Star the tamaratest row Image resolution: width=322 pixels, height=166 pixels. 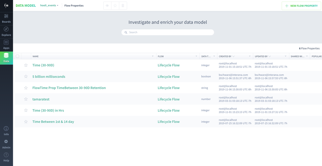(26, 99)
